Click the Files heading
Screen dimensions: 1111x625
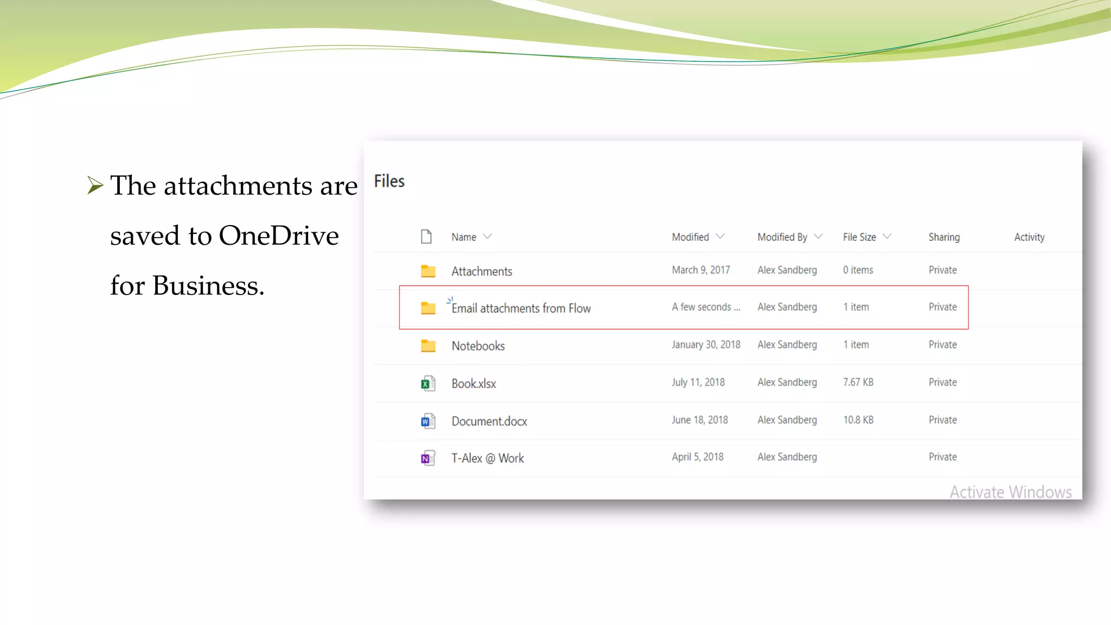(389, 181)
